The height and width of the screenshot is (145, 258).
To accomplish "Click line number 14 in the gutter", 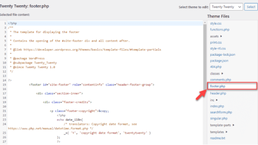I will pos(4,80).
